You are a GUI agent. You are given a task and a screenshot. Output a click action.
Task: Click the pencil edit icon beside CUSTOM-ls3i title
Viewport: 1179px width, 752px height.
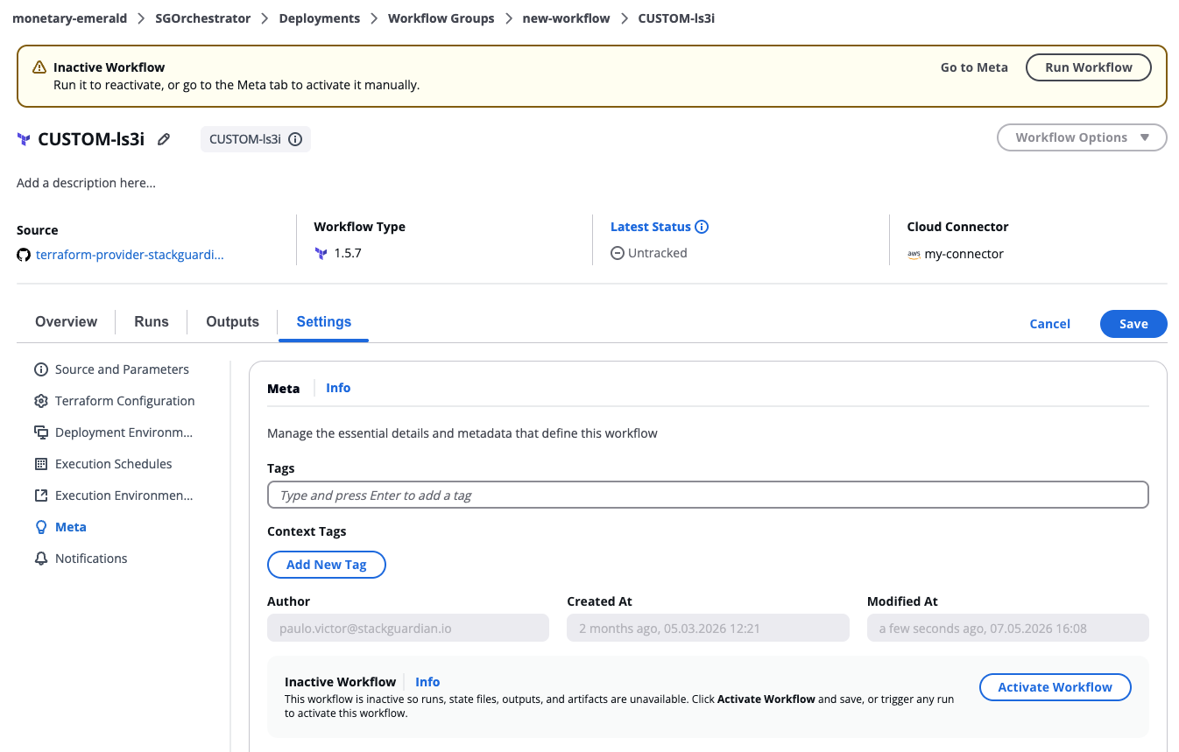point(164,139)
